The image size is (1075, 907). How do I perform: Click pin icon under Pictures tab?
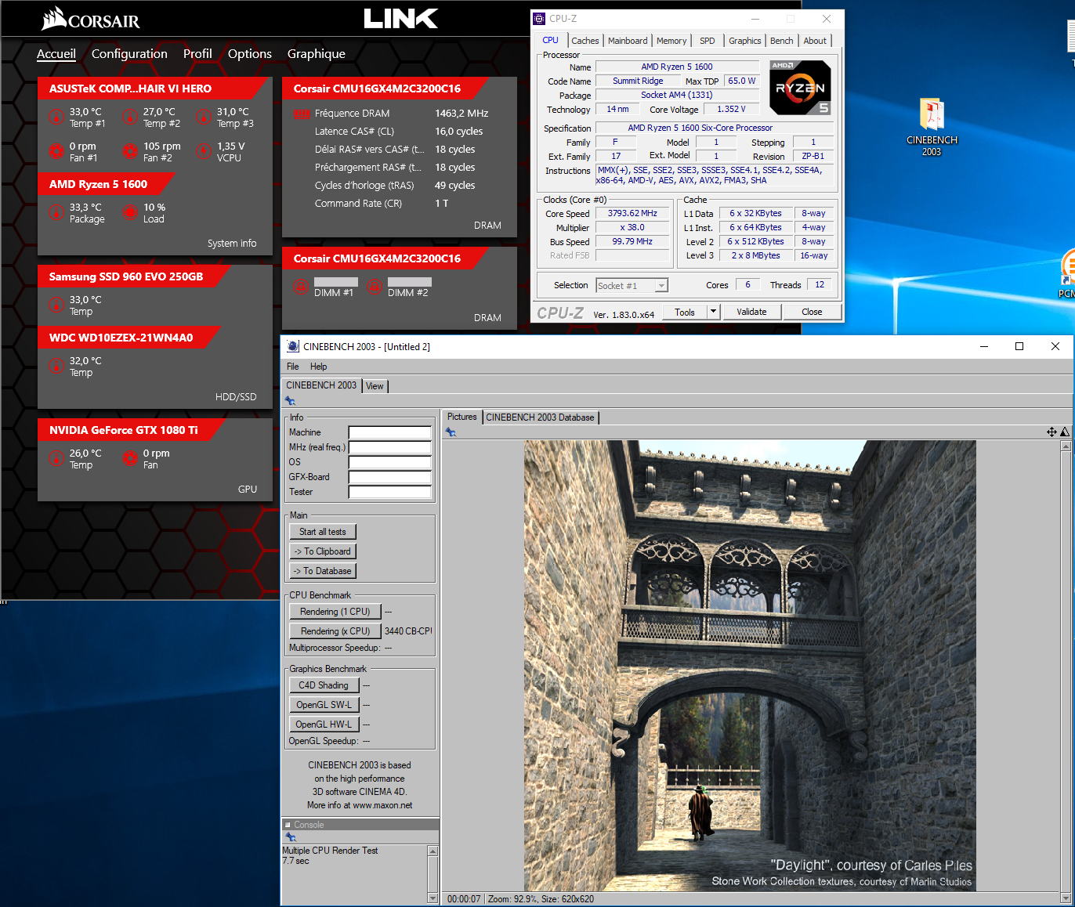[x=451, y=432]
